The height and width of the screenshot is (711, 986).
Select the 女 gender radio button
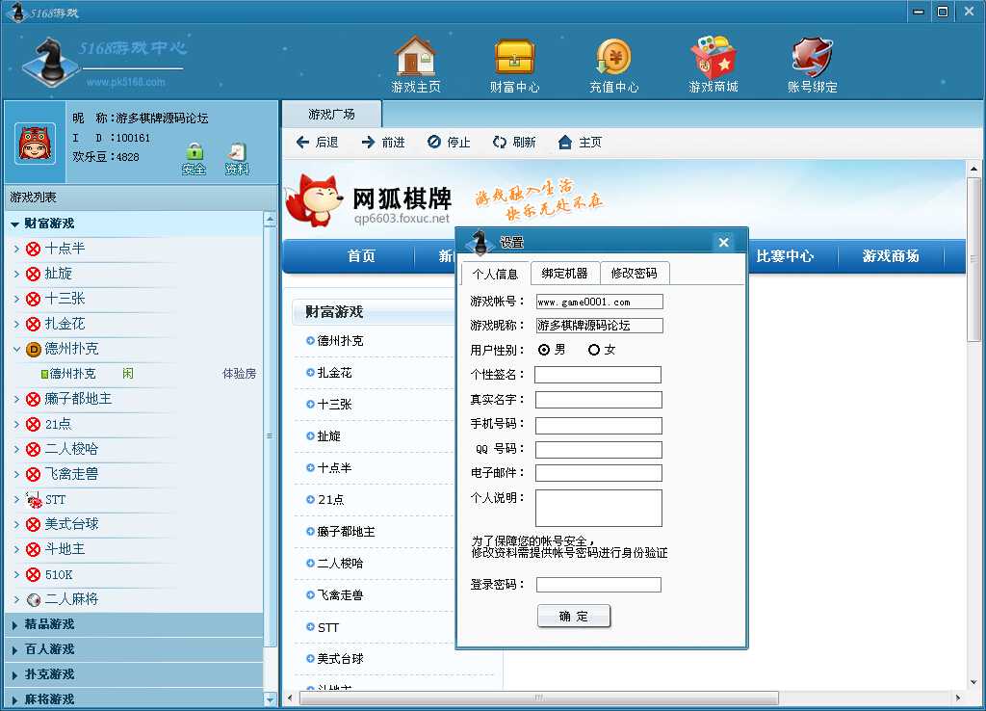click(593, 350)
